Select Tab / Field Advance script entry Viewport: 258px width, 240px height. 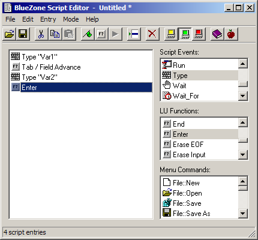coord(51,67)
